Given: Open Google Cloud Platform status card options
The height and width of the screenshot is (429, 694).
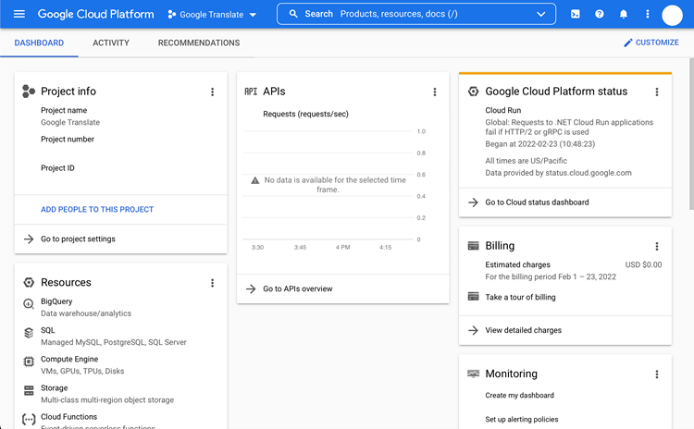Looking at the screenshot, I should [x=657, y=92].
